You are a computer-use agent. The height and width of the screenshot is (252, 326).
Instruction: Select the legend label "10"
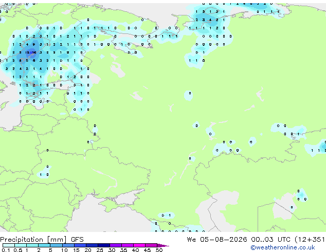[x=64, y=250]
